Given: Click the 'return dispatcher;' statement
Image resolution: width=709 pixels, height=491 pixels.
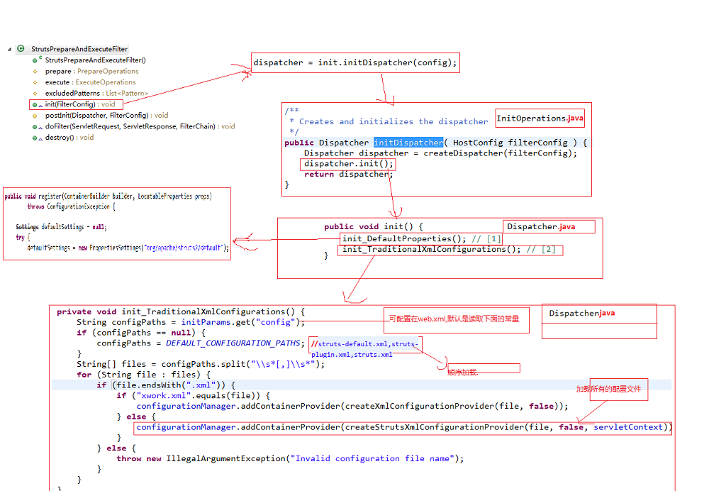Looking at the screenshot, I should click(x=349, y=175).
